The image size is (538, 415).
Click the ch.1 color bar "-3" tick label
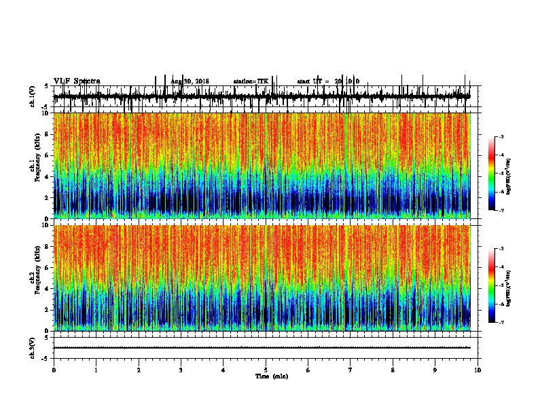501,137
